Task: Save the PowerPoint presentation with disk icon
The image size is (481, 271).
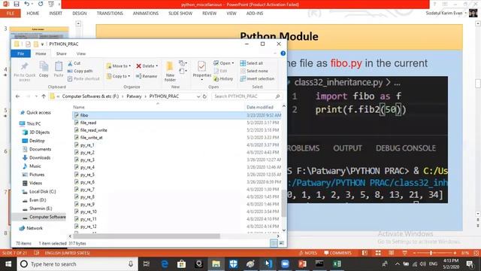Action: (17, 4)
